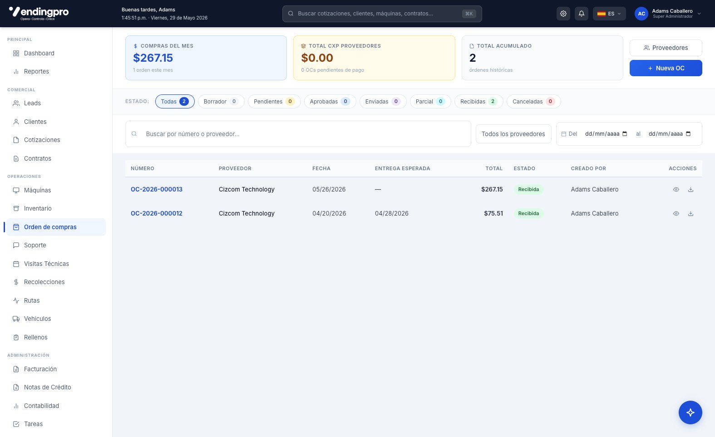Screen dimensions: 715x437
Task: Filter orders by Pendientes status
Action: pos(274,102)
